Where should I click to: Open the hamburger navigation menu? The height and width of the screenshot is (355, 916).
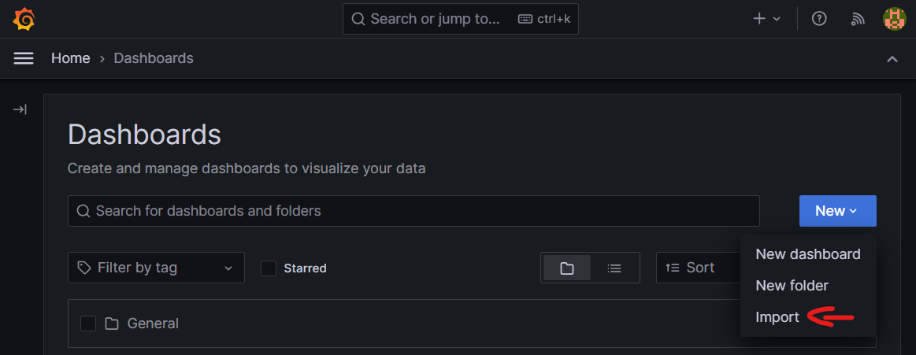[x=24, y=58]
